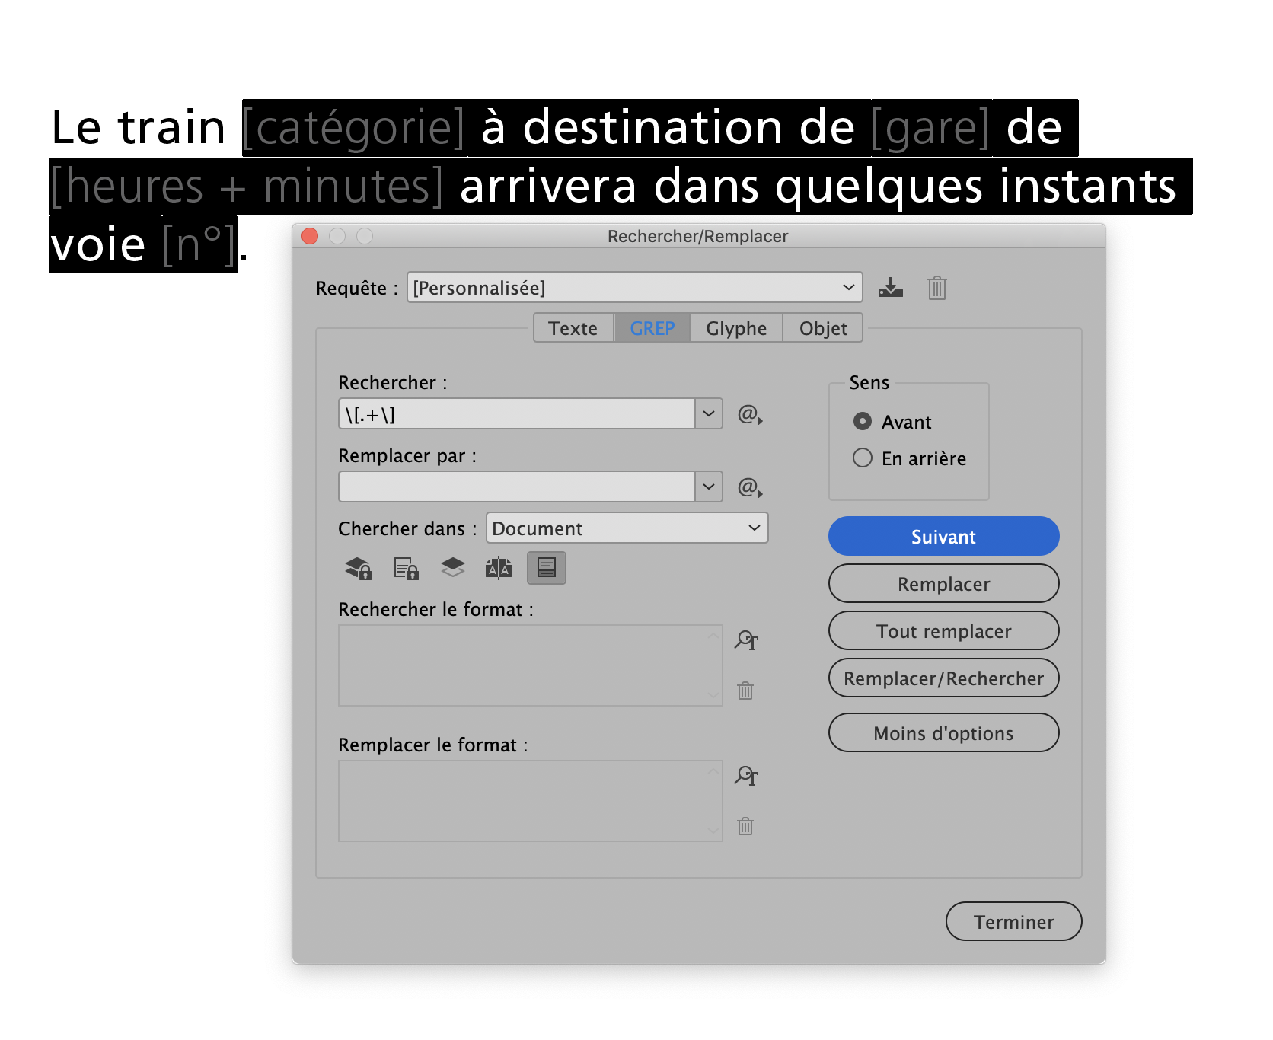Click Moins d'options button
This screenshot has height=1040, width=1273.
point(944,733)
